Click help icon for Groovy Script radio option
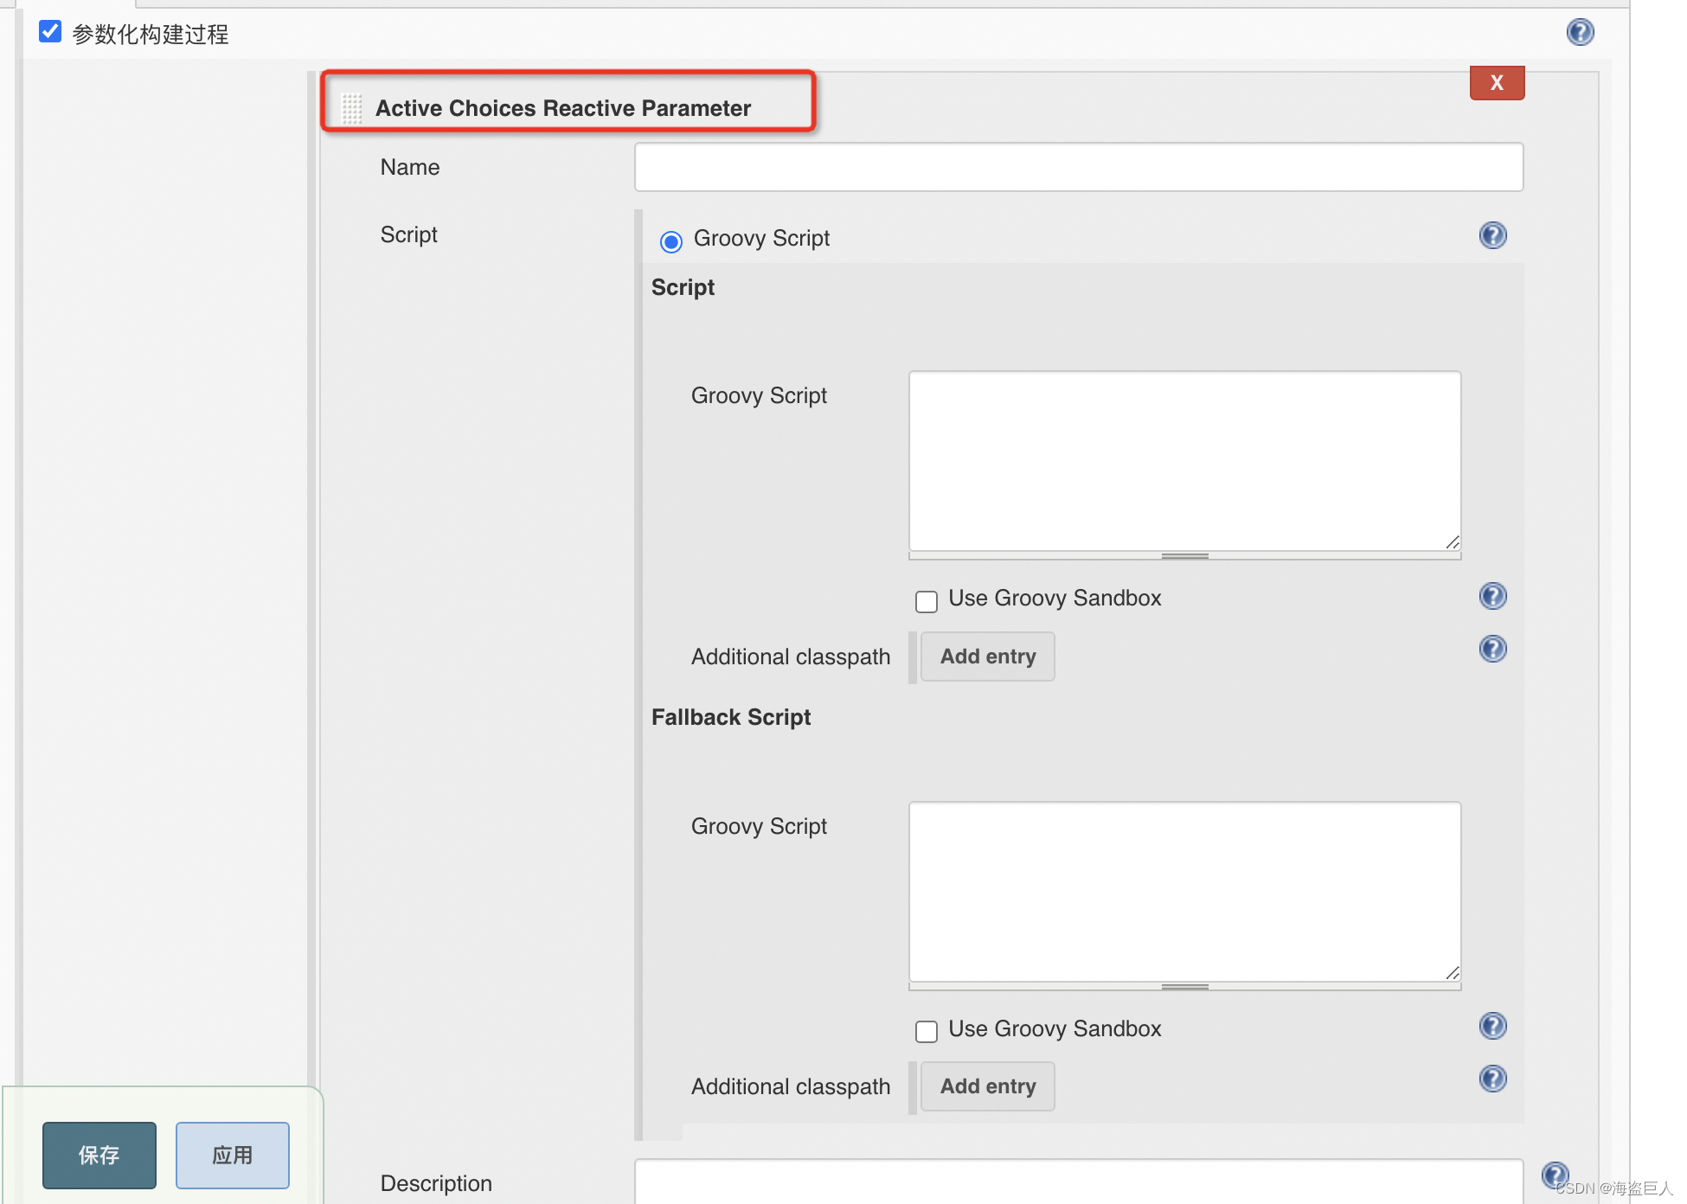 coord(1492,235)
